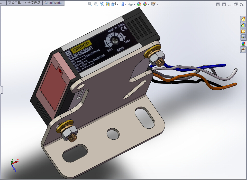Screen dimensions: 247x180
Task: Select the hex nut on the upper-right bolt
Action: click(157, 58)
